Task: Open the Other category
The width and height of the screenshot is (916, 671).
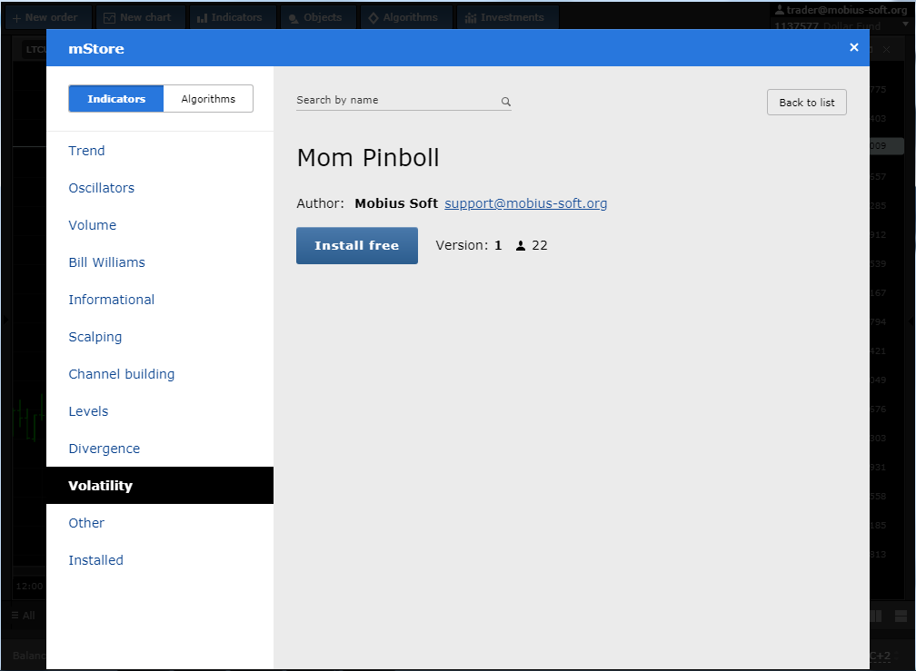Action: [x=85, y=523]
